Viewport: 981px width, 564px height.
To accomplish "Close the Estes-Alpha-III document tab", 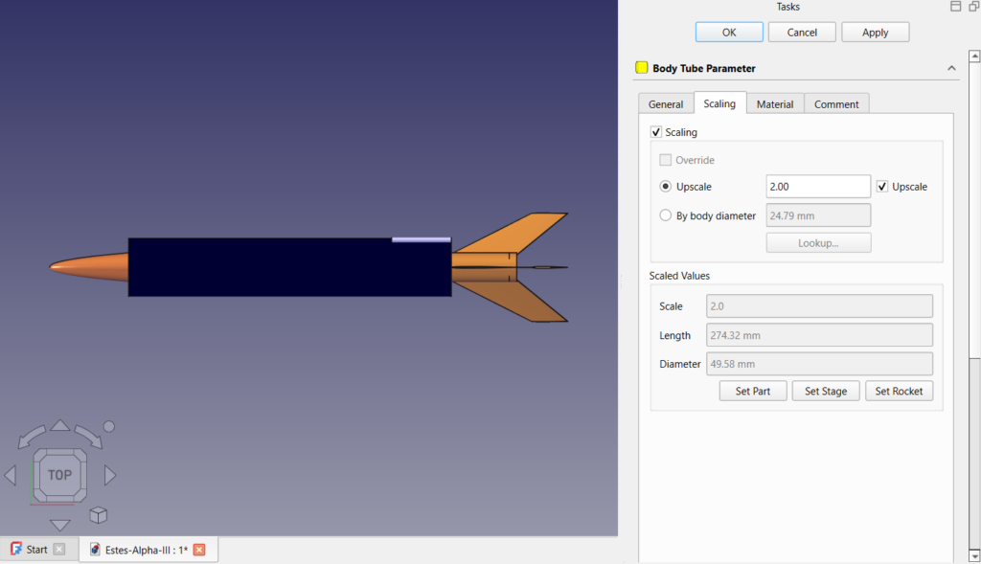I will click(199, 550).
